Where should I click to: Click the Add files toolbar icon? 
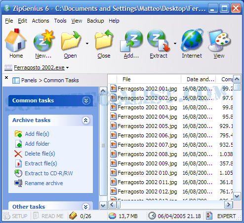pyautogui.click(x=131, y=40)
